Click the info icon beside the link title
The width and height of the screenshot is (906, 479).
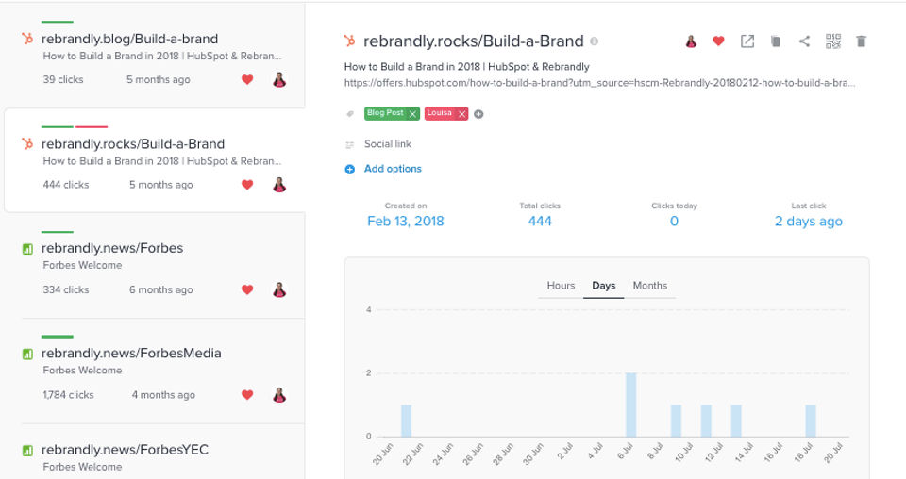tap(594, 41)
